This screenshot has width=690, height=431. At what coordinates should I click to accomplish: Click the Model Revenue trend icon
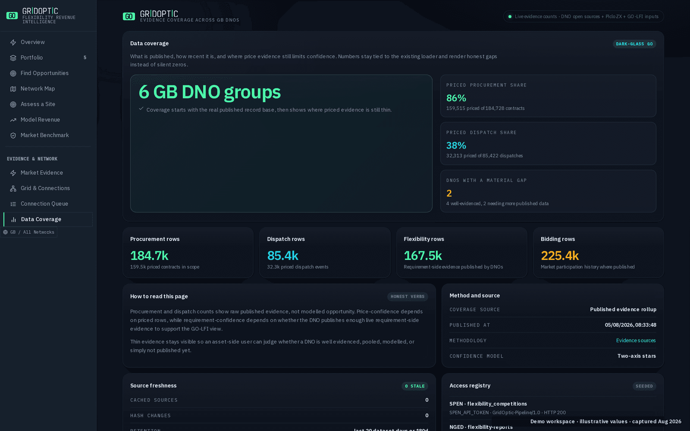pos(13,120)
